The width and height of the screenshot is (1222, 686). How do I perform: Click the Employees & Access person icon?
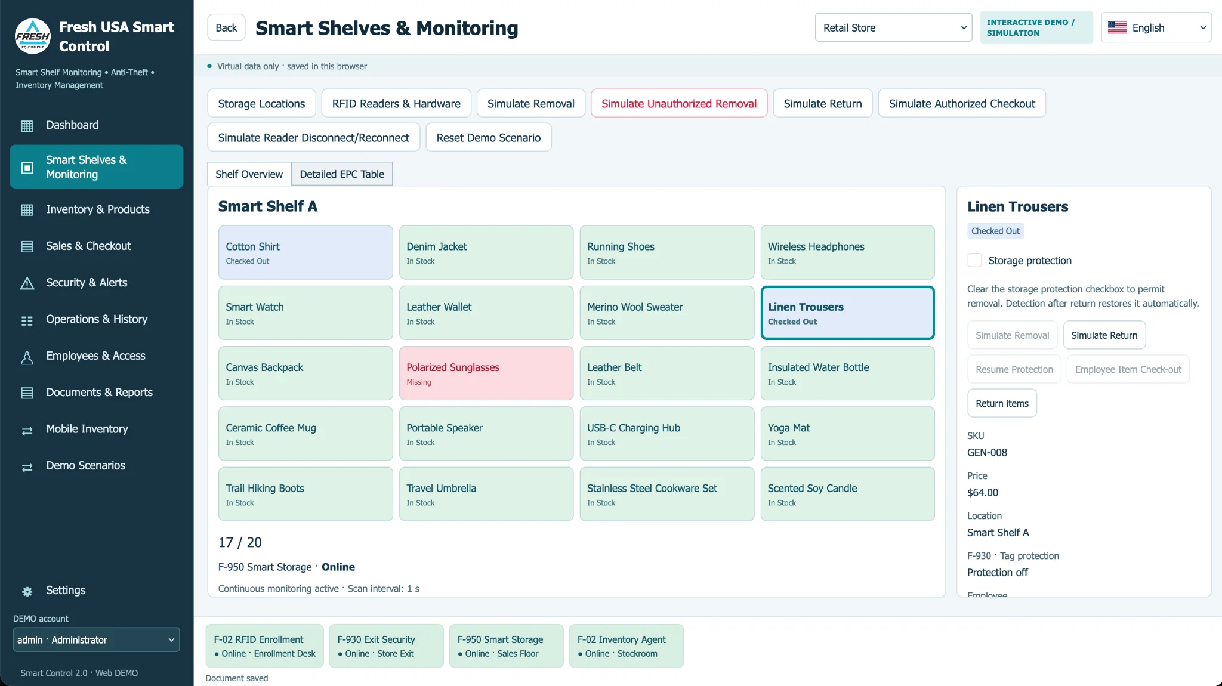[27, 357]
